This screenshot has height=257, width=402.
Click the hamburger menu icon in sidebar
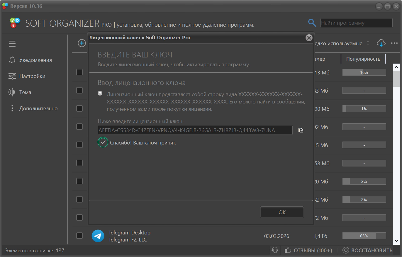[x=12, y=44]
